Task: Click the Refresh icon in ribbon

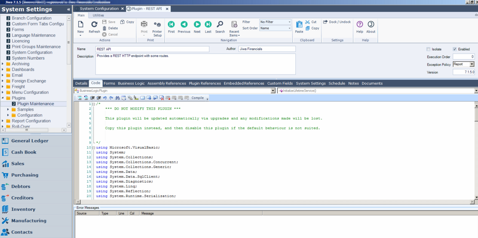Action: tap(94, 25)
